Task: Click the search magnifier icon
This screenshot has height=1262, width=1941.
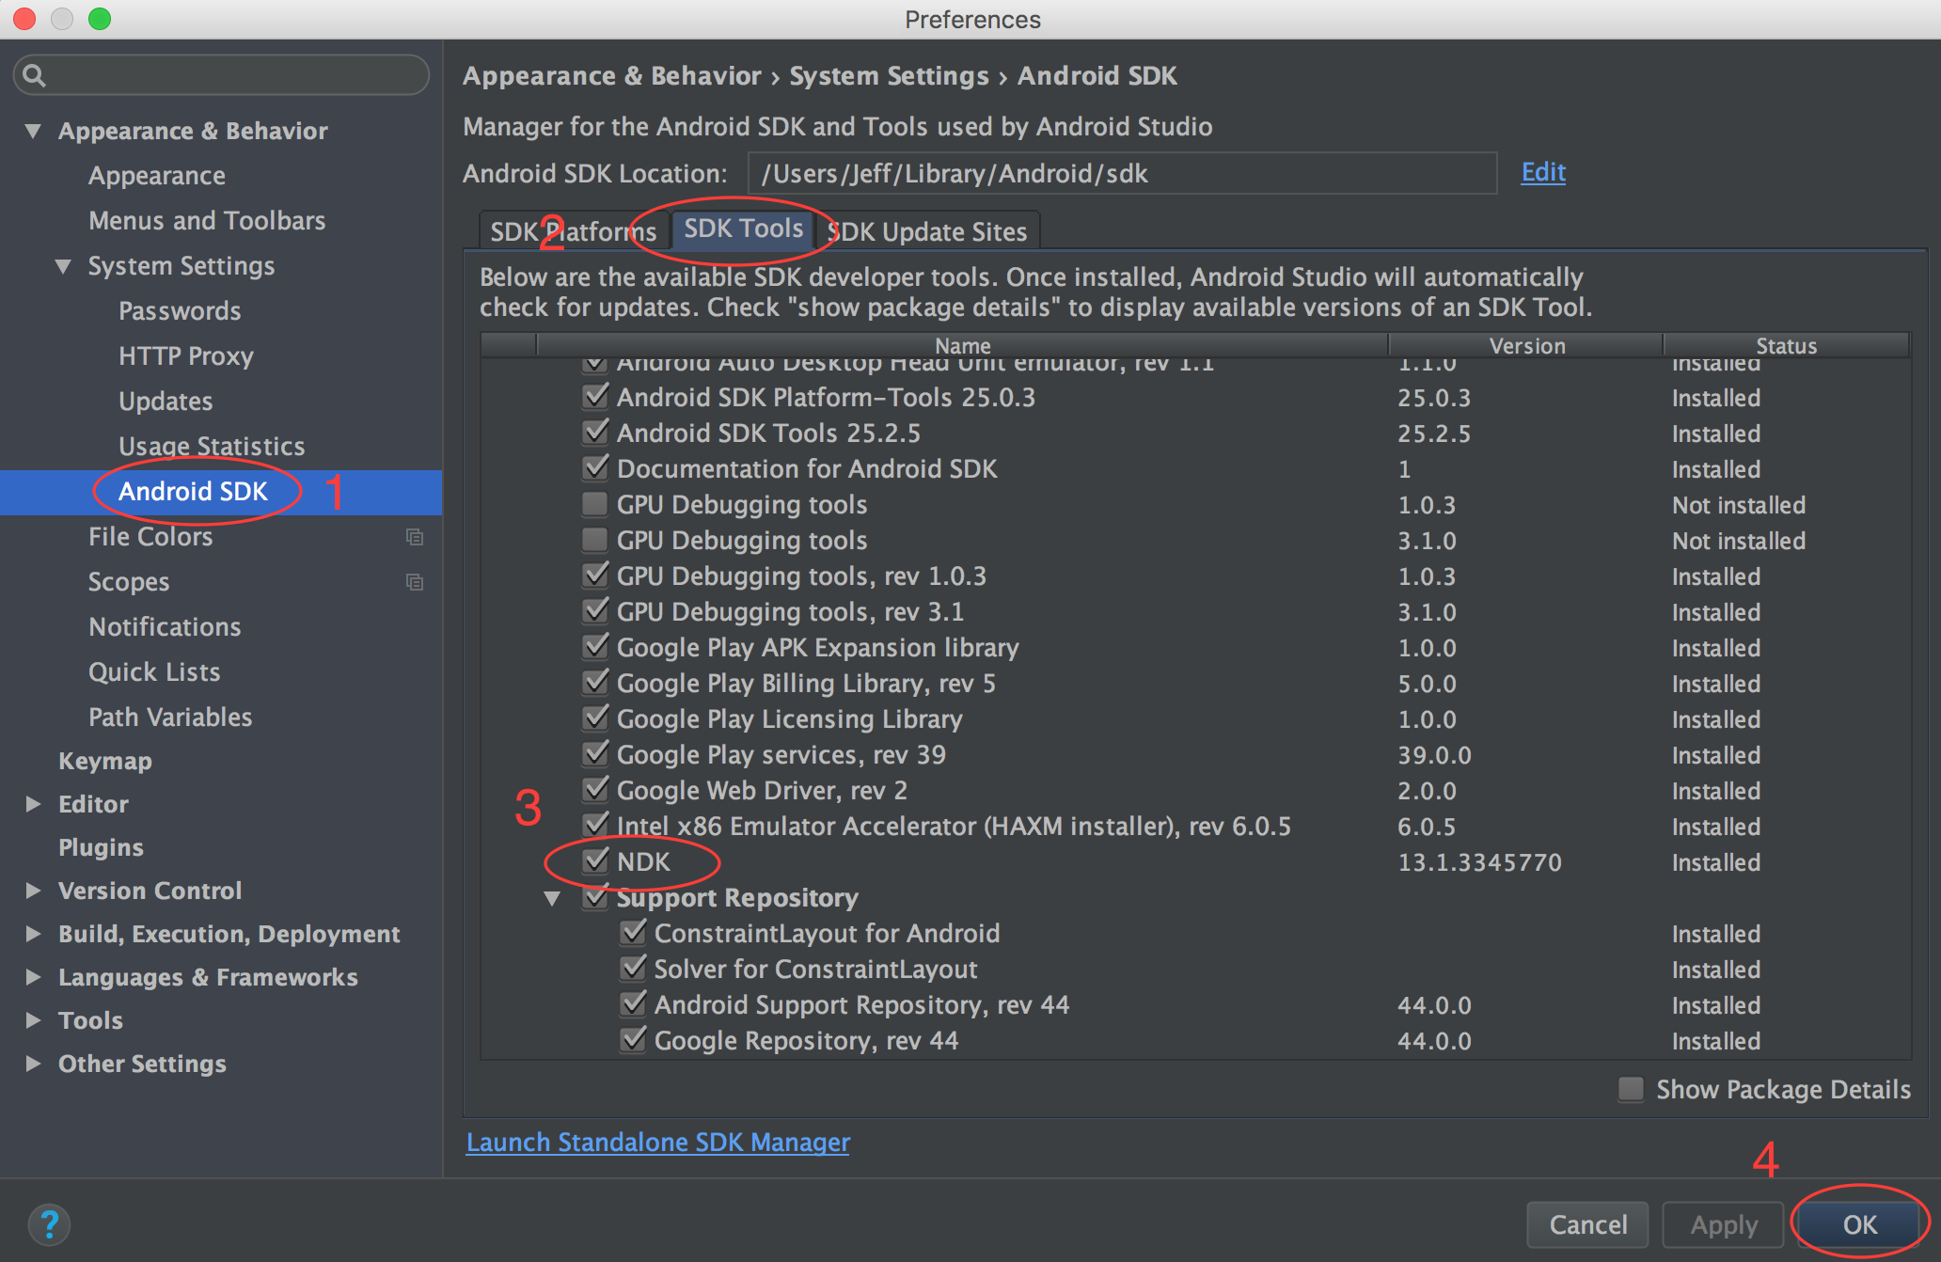Action: coord(34,75)
